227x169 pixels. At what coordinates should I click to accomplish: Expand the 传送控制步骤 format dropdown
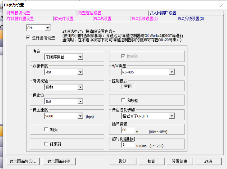pos(172,116)
